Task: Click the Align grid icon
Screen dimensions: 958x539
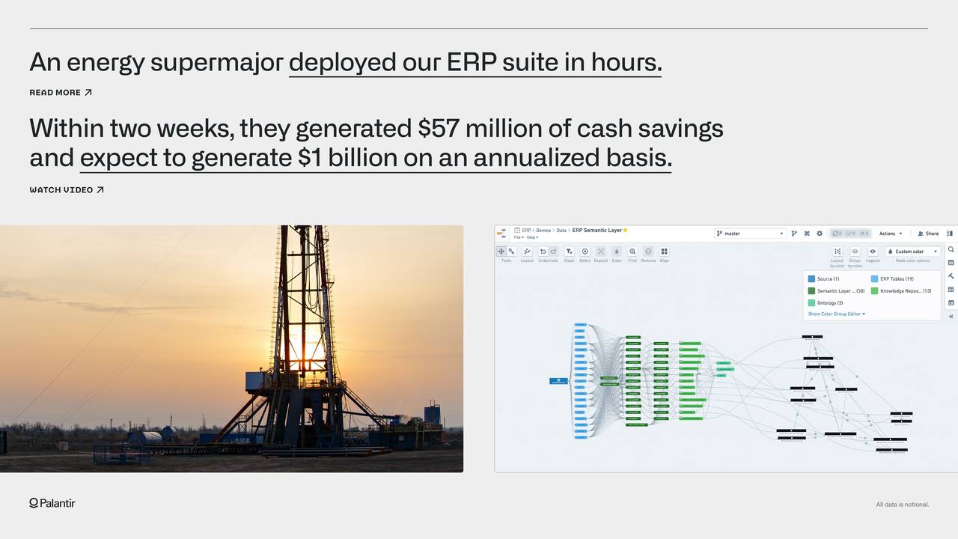Action: click(x=664, y=252)
